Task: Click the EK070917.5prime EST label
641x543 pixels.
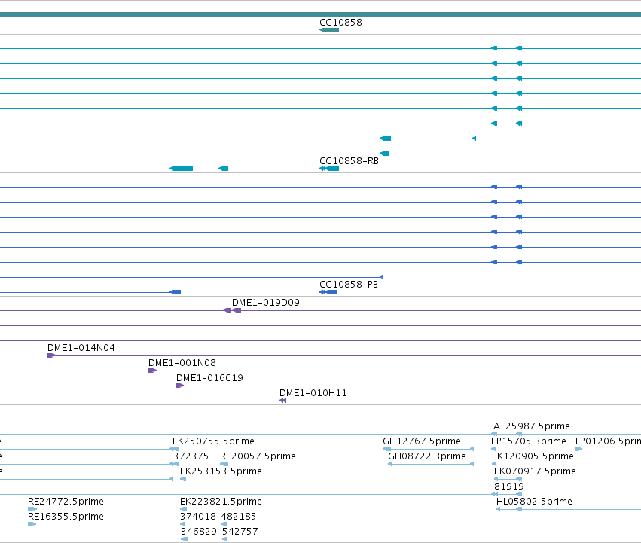Action: point(535,471)
